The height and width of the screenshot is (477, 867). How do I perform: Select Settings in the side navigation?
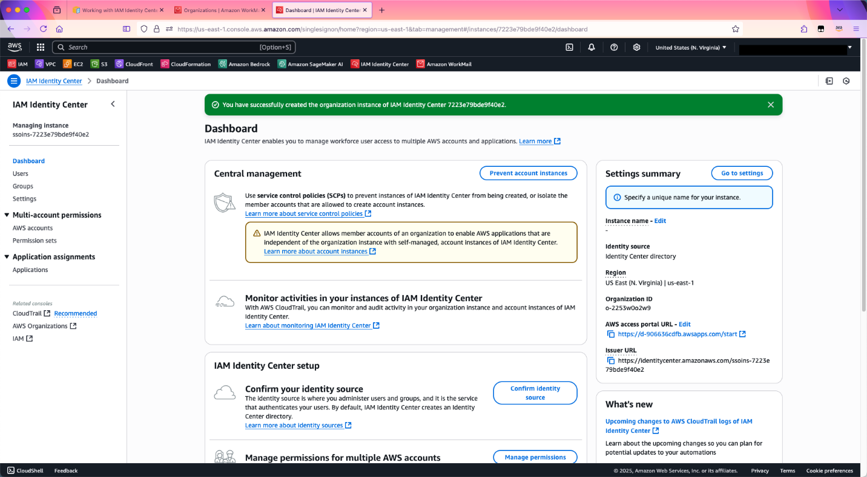24,199
